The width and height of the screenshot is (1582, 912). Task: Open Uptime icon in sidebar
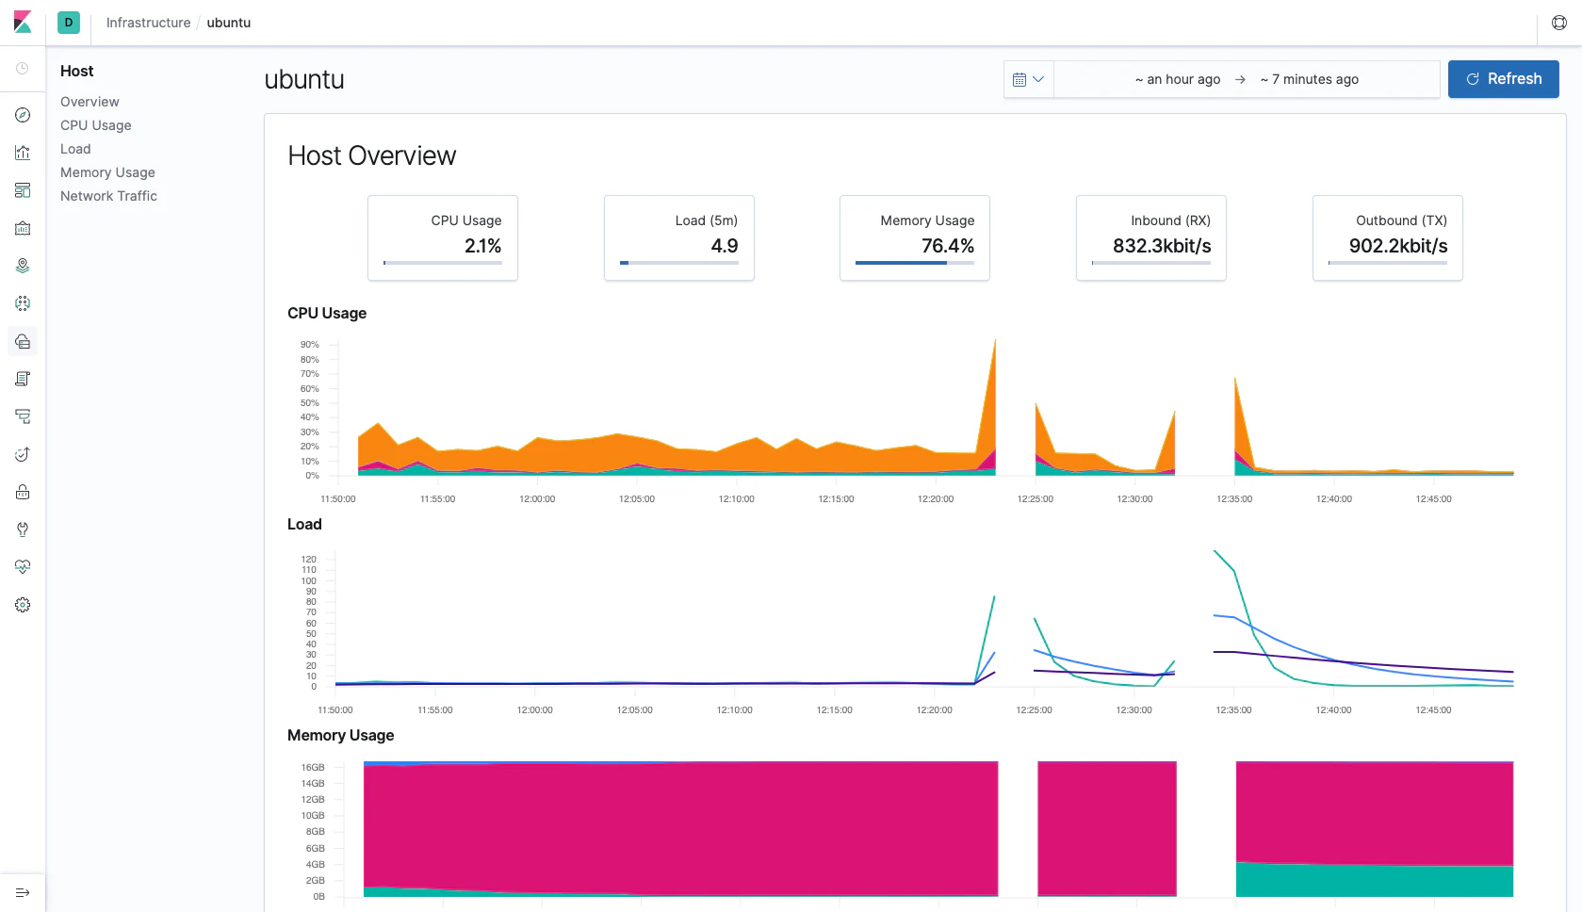pos(23,454)
